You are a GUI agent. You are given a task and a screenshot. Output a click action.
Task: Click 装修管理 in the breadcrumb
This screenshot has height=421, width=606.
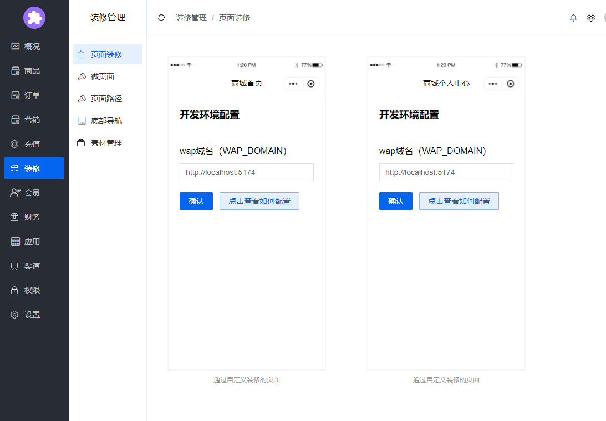click(x=191, y=18)
